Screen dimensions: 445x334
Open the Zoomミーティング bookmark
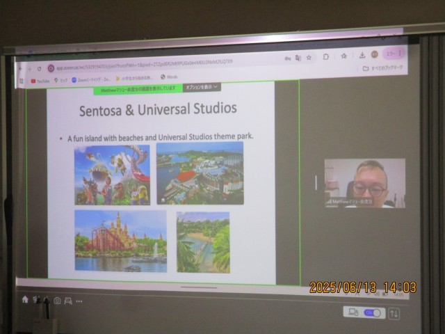click(91, 79)
